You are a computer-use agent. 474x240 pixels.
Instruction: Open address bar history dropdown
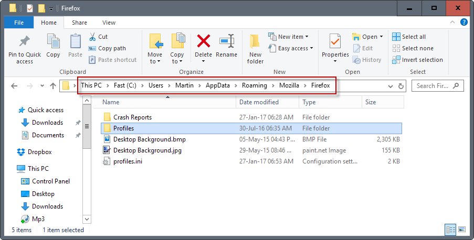391,86
